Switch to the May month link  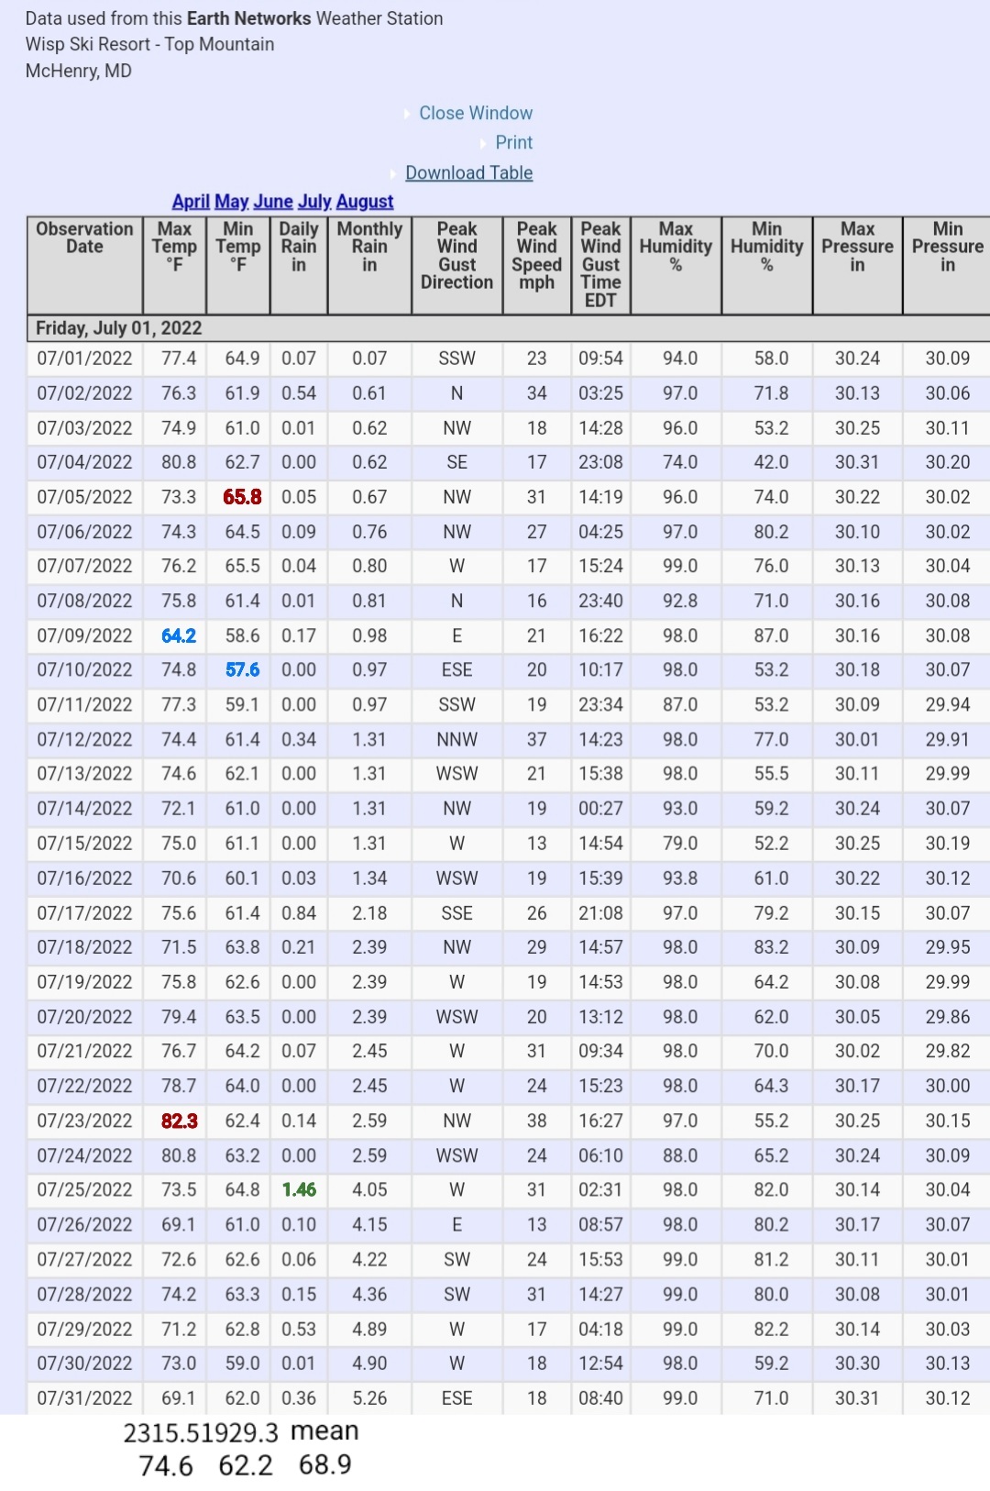pos(231,201)
